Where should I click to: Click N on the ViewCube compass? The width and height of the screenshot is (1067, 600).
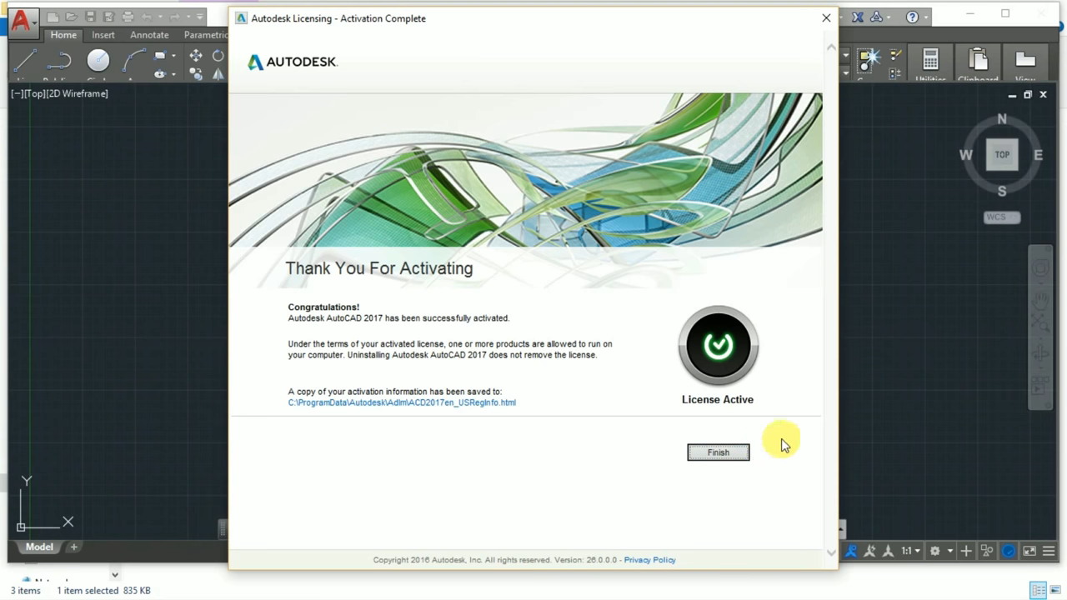click(x=1002, y=119)
